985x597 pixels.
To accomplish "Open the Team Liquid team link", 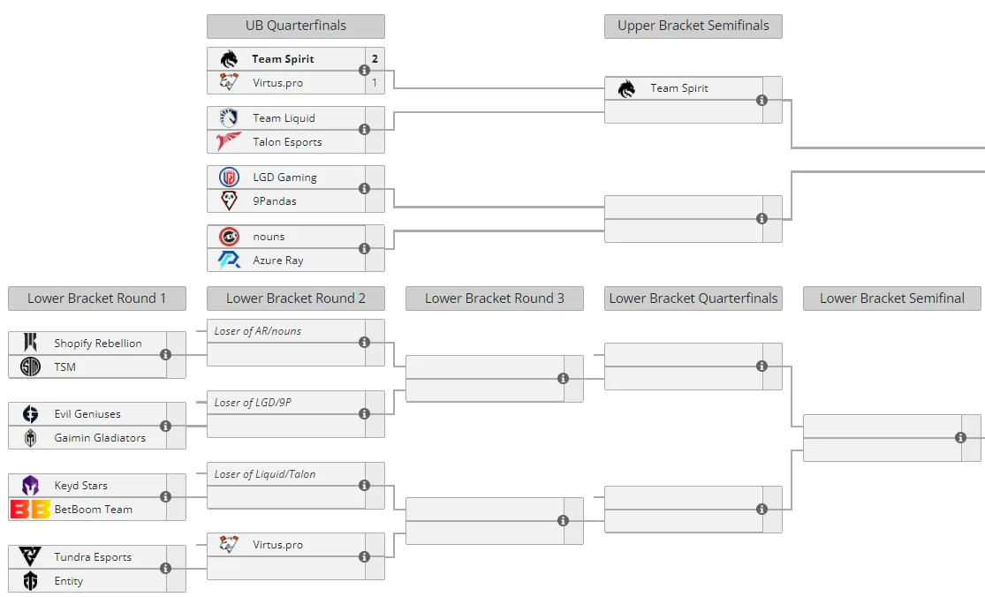I will [284, 118].
